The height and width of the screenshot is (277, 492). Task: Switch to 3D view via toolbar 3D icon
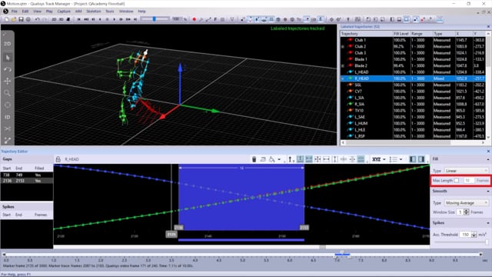click(61, 19)
